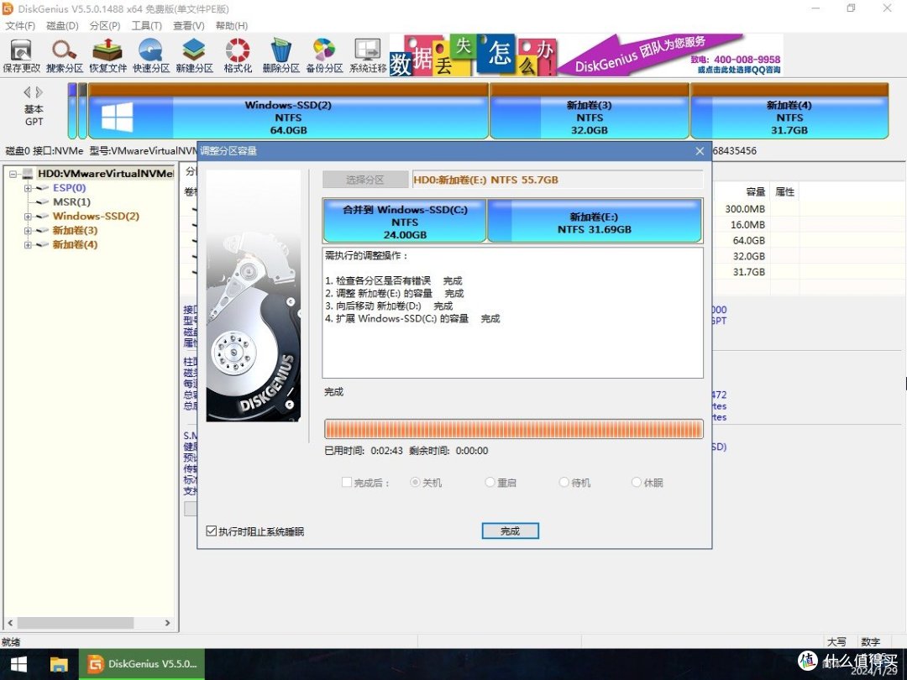The image size is (907, 680).
Task: Open the 工具(T) menu
Action: pyautogui.click(x=146, y=25)
